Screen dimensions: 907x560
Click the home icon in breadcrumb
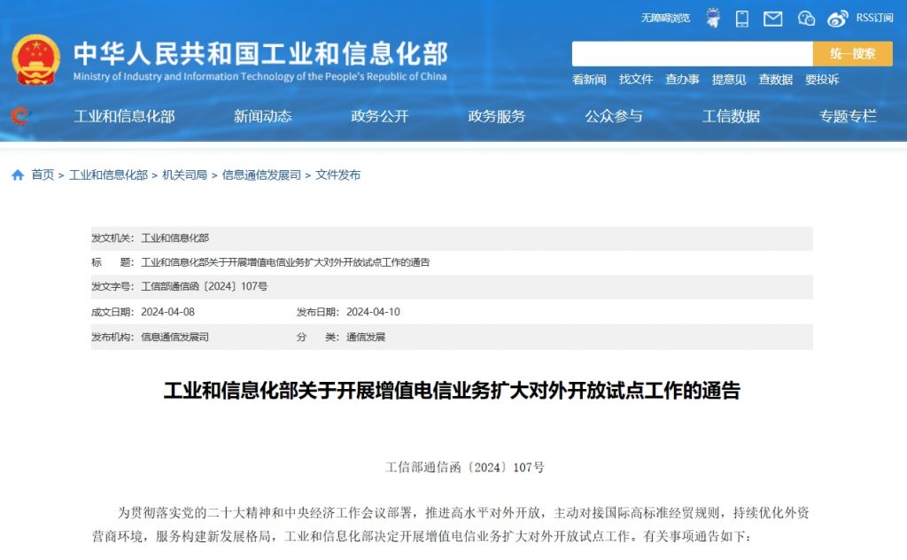(18, 175)
